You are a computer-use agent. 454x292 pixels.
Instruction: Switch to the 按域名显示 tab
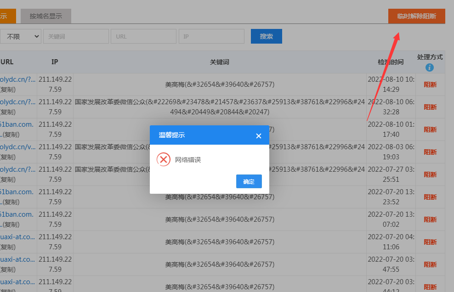pyautogui.click(x=45, y=16)
